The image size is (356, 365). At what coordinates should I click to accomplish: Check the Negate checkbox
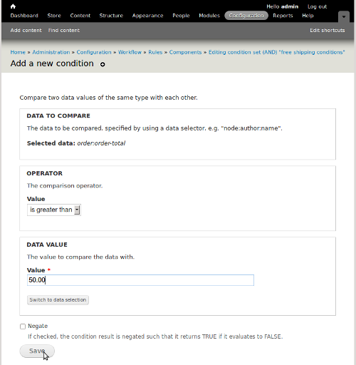pyautogui.click(x=23, y=327)
